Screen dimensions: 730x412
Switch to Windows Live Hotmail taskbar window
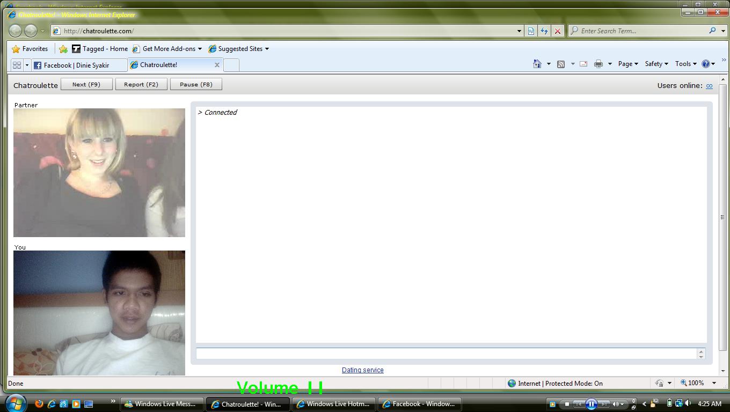(334, 404)
